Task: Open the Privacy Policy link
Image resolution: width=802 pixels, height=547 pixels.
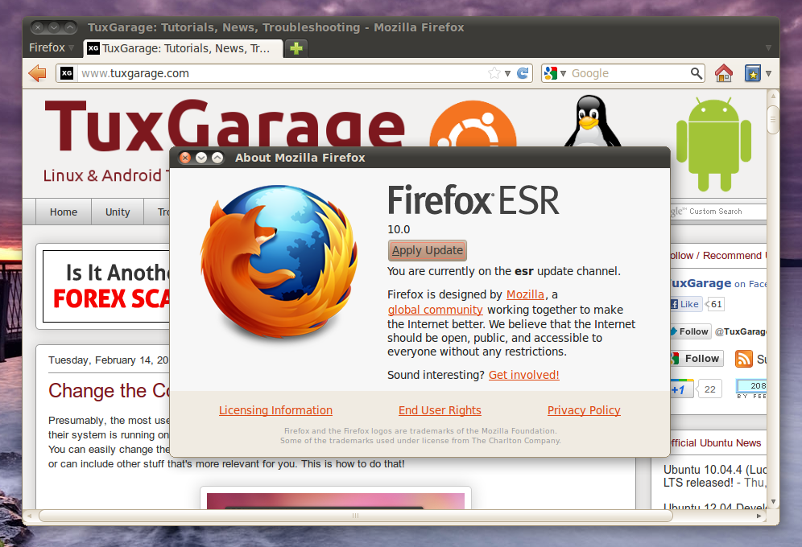Action: [x=584, y=410]
